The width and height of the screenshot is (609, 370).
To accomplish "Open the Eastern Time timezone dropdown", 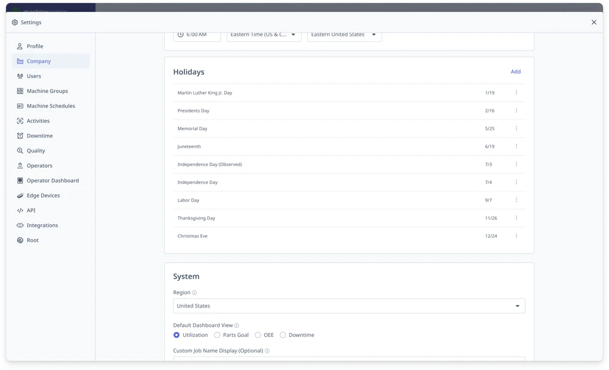I will 263,35.
